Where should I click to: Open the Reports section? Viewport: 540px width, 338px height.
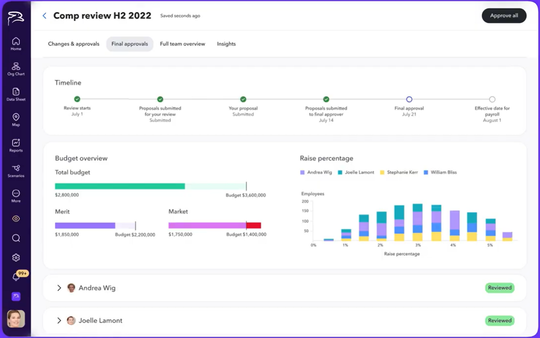[x=16, y=145]
